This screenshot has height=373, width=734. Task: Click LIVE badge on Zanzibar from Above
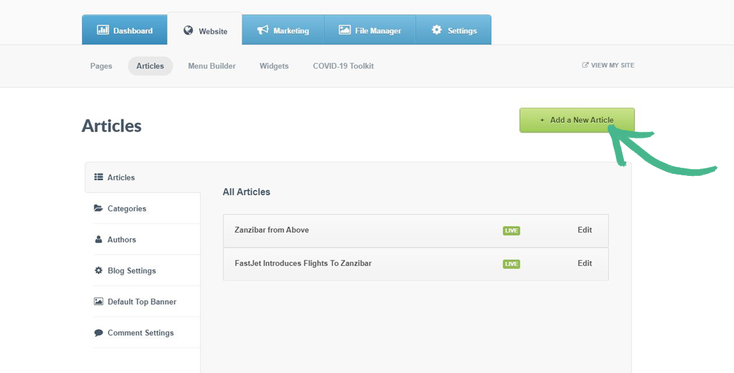pos(511,230)
